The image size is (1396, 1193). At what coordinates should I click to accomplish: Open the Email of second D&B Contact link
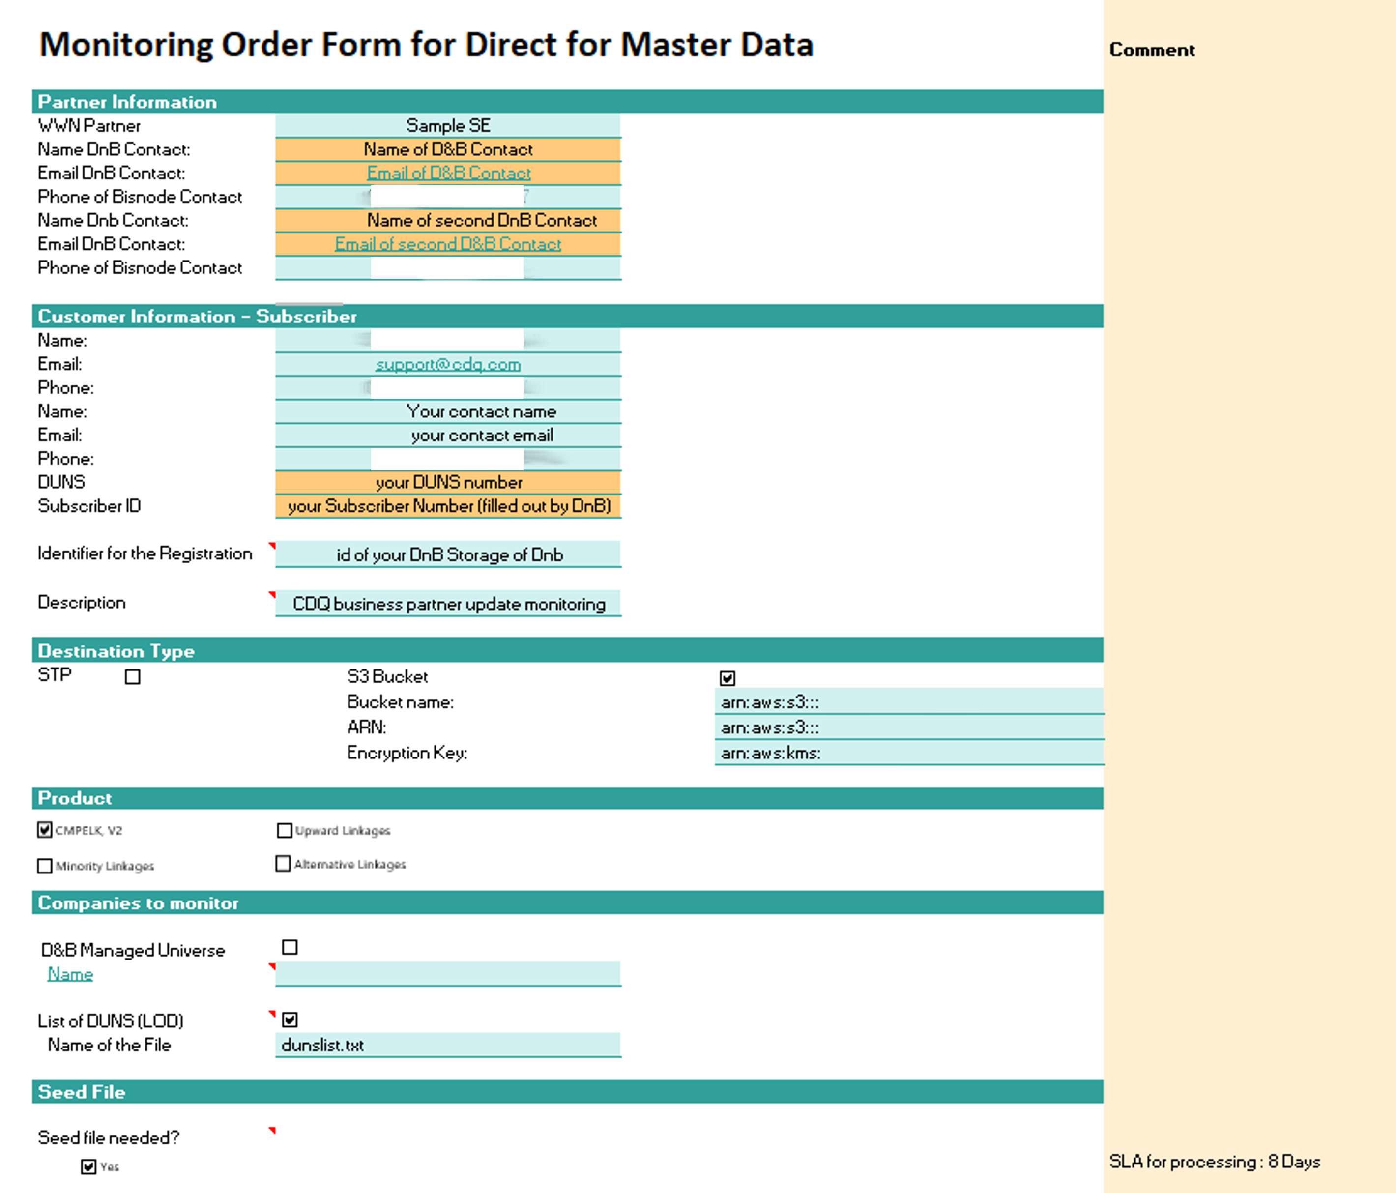448,244
